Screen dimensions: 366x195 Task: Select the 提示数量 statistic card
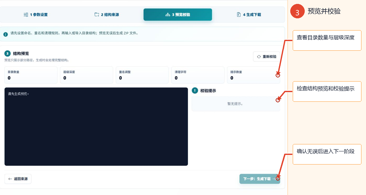(x=254, y=75)
